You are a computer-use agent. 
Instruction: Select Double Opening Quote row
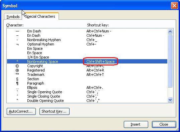87,101
